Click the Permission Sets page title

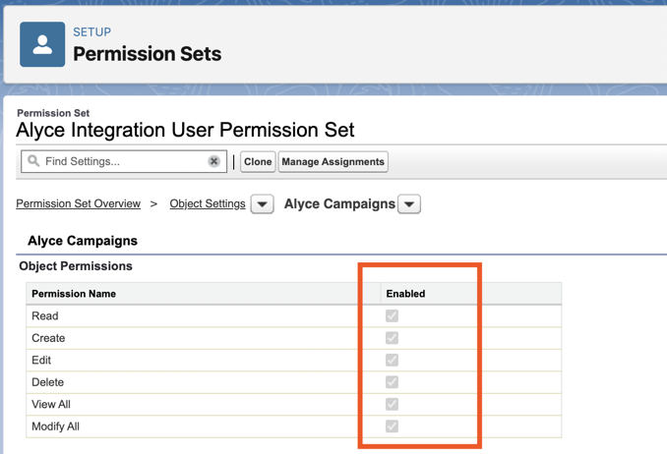pos(148,54)
